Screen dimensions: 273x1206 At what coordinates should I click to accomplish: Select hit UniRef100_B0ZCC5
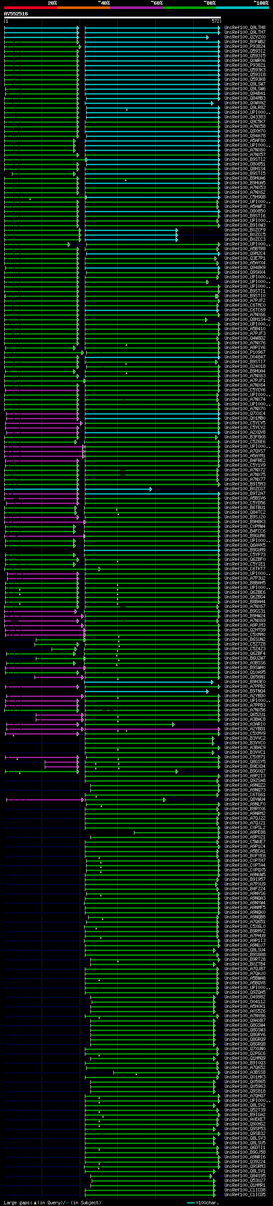click(245, 234)
